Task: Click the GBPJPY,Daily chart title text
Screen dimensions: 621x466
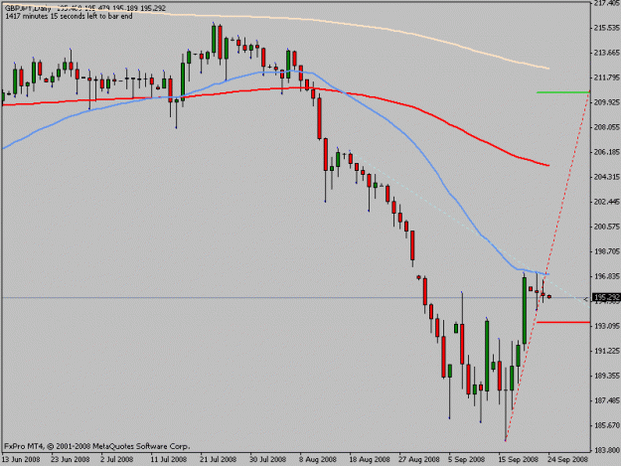Action: click(x=28, y=8)
